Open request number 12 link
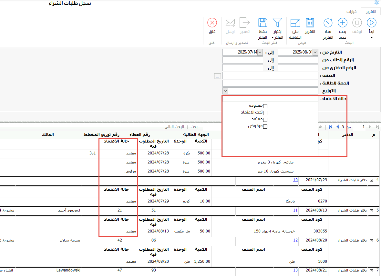Image resolution: width=381 pixels, height=276 pixels. 295,240
